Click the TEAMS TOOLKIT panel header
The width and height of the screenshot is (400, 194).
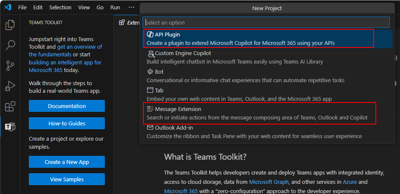45,22
